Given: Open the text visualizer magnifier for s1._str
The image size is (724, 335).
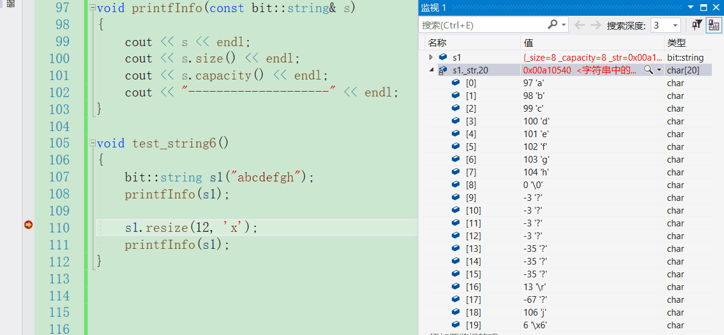Looking at the screenshot, I should coord(648,70).
